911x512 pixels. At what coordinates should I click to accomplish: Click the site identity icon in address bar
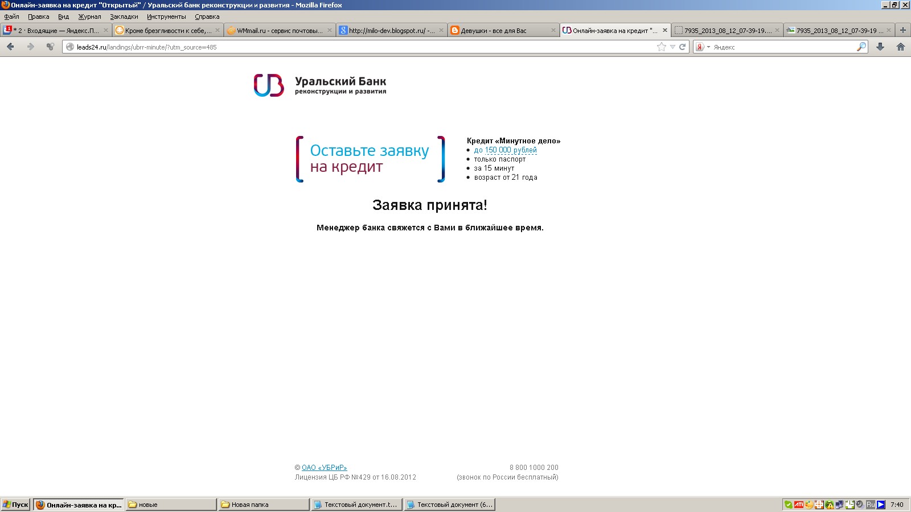pos(70,47)
